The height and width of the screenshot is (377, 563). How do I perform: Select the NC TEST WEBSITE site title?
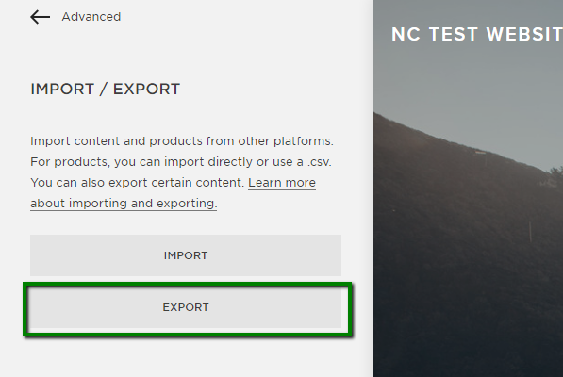[477, 35]
